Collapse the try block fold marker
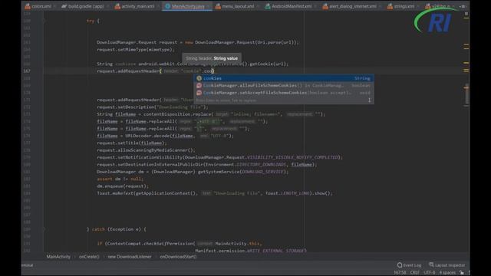 pyautogui.click(x=44, y=21)
